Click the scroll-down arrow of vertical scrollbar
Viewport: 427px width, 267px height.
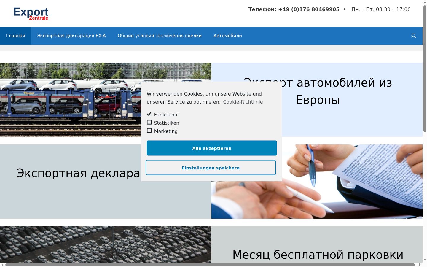pos(425,260)
